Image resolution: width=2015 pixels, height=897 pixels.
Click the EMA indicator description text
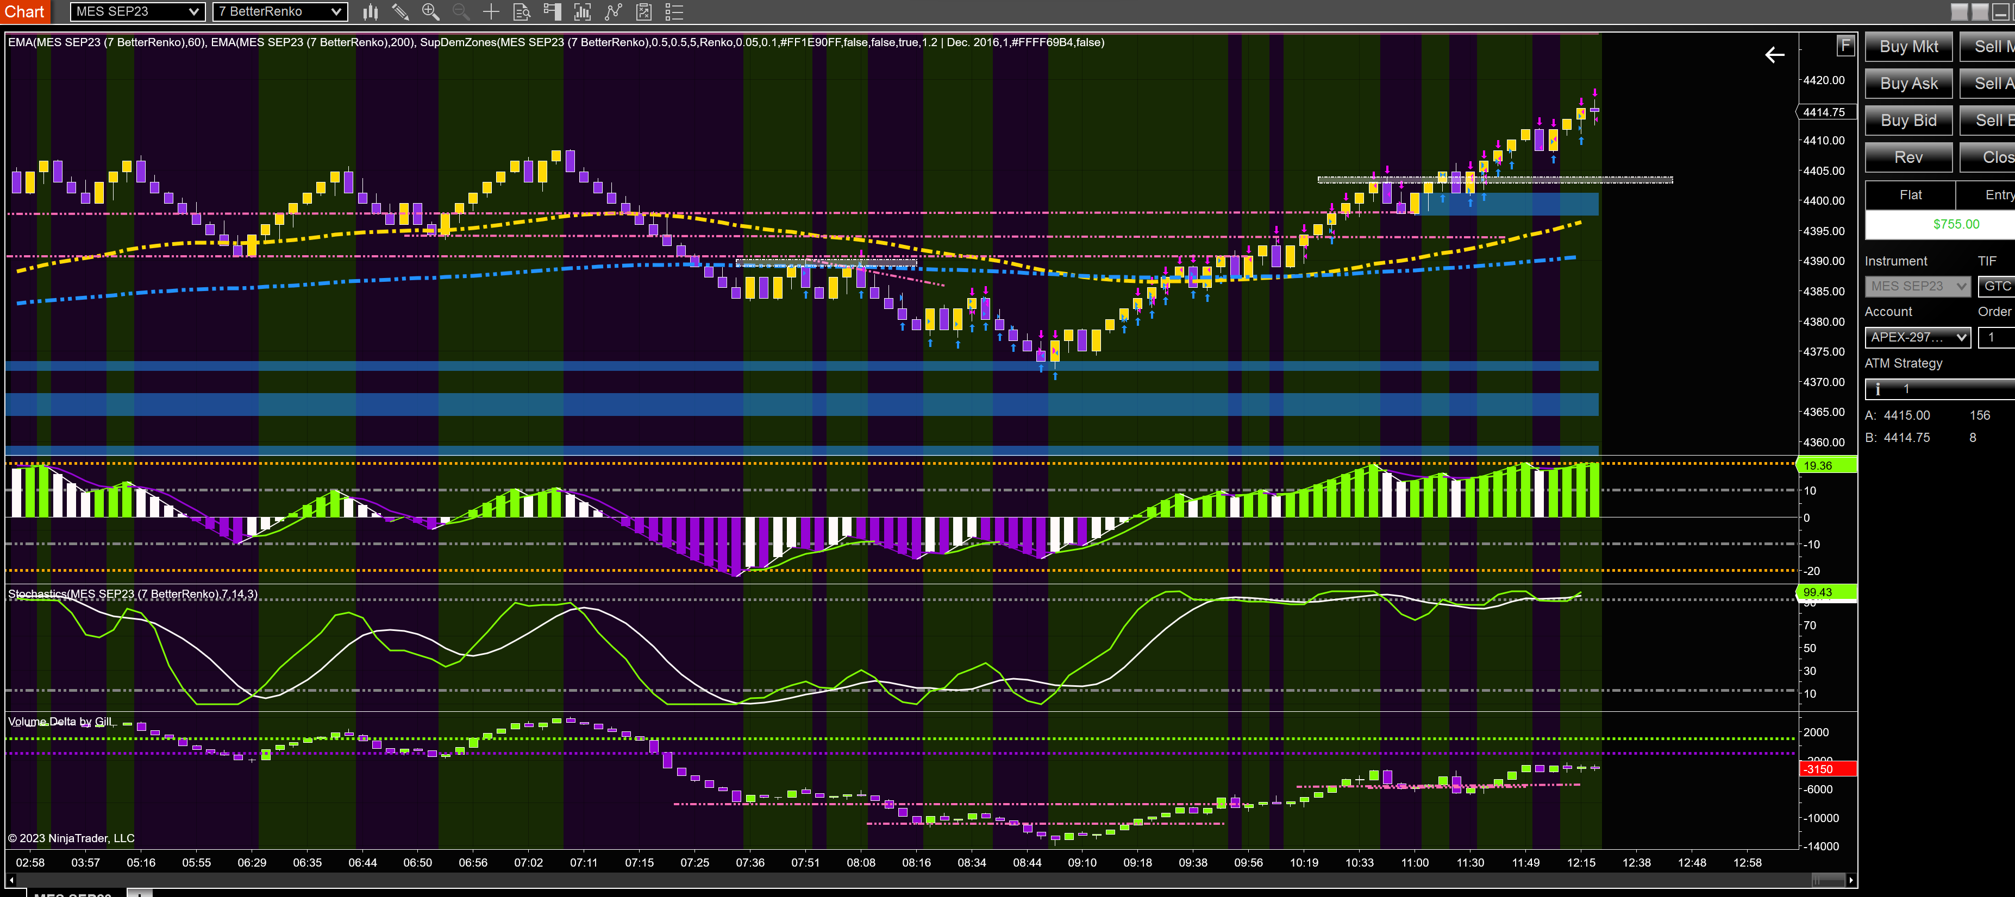[555, 43]
